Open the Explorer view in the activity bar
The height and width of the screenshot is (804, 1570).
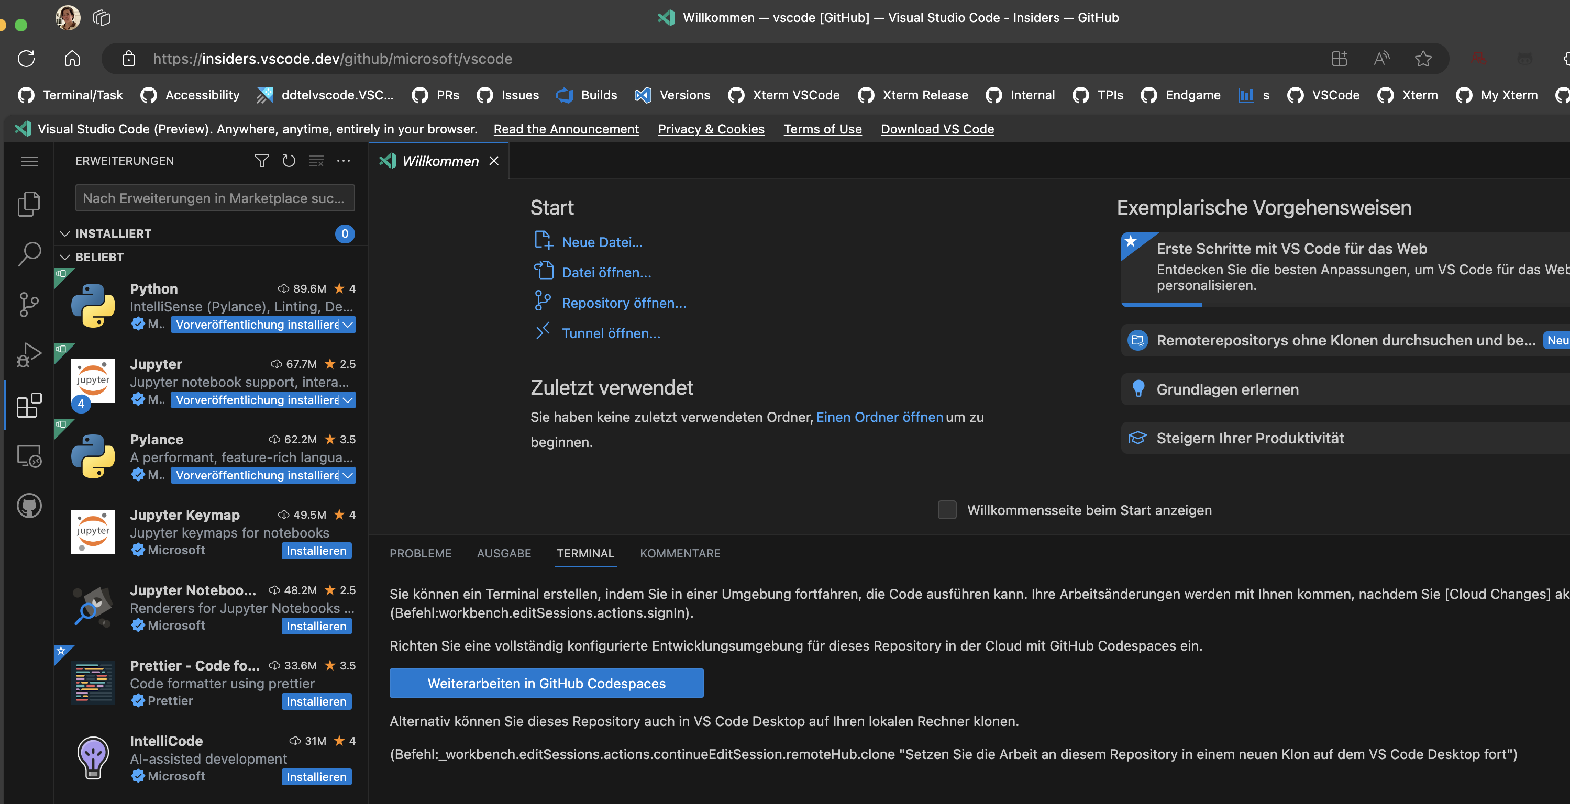[28, 204]
